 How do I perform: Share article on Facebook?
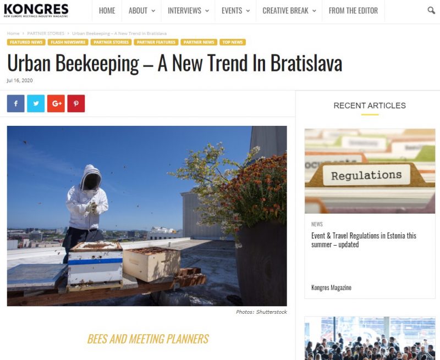tap(16, 103)
